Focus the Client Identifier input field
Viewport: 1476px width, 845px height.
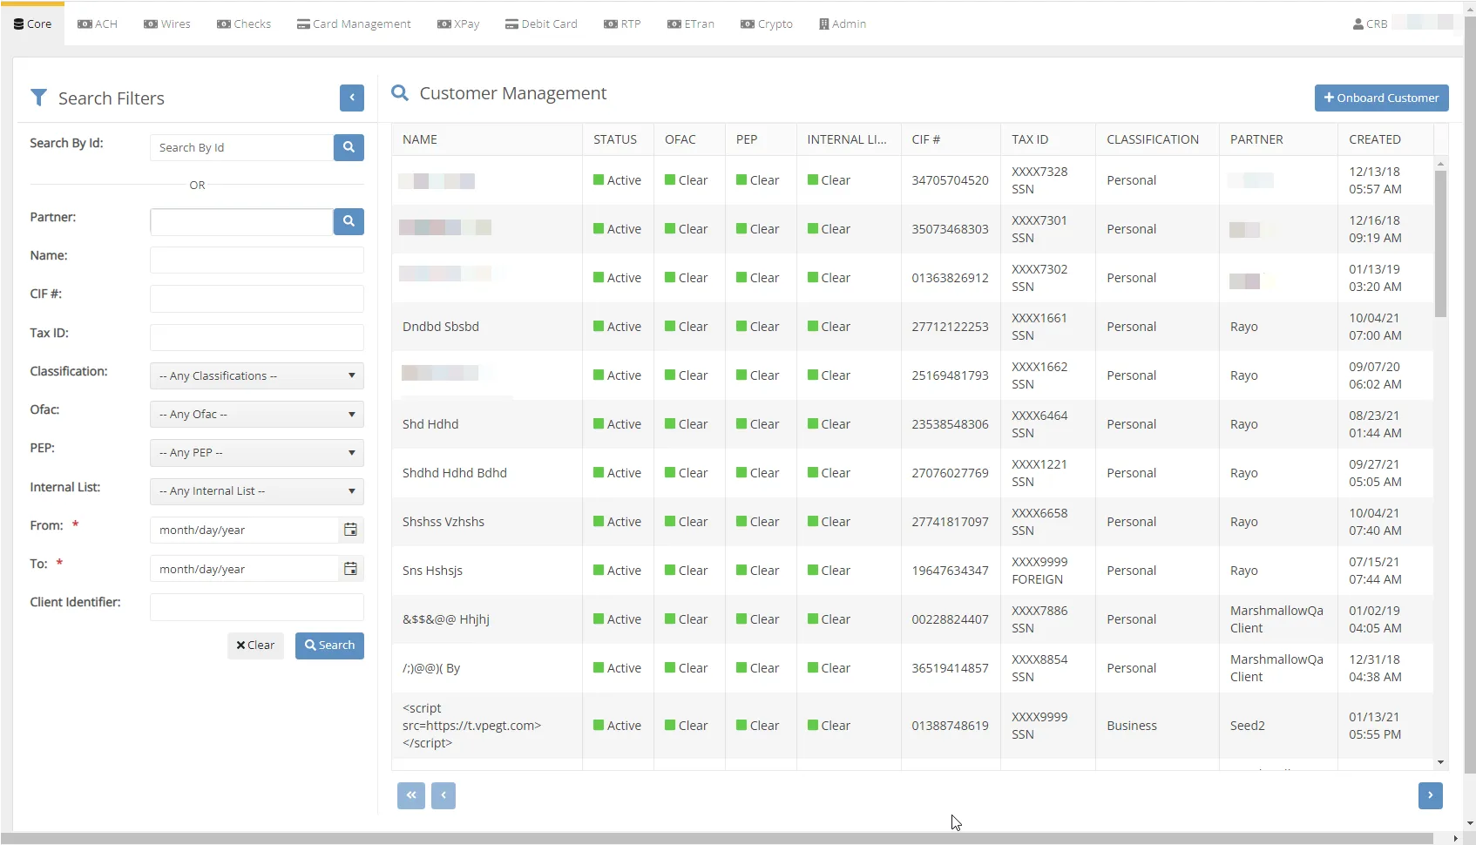256,607
